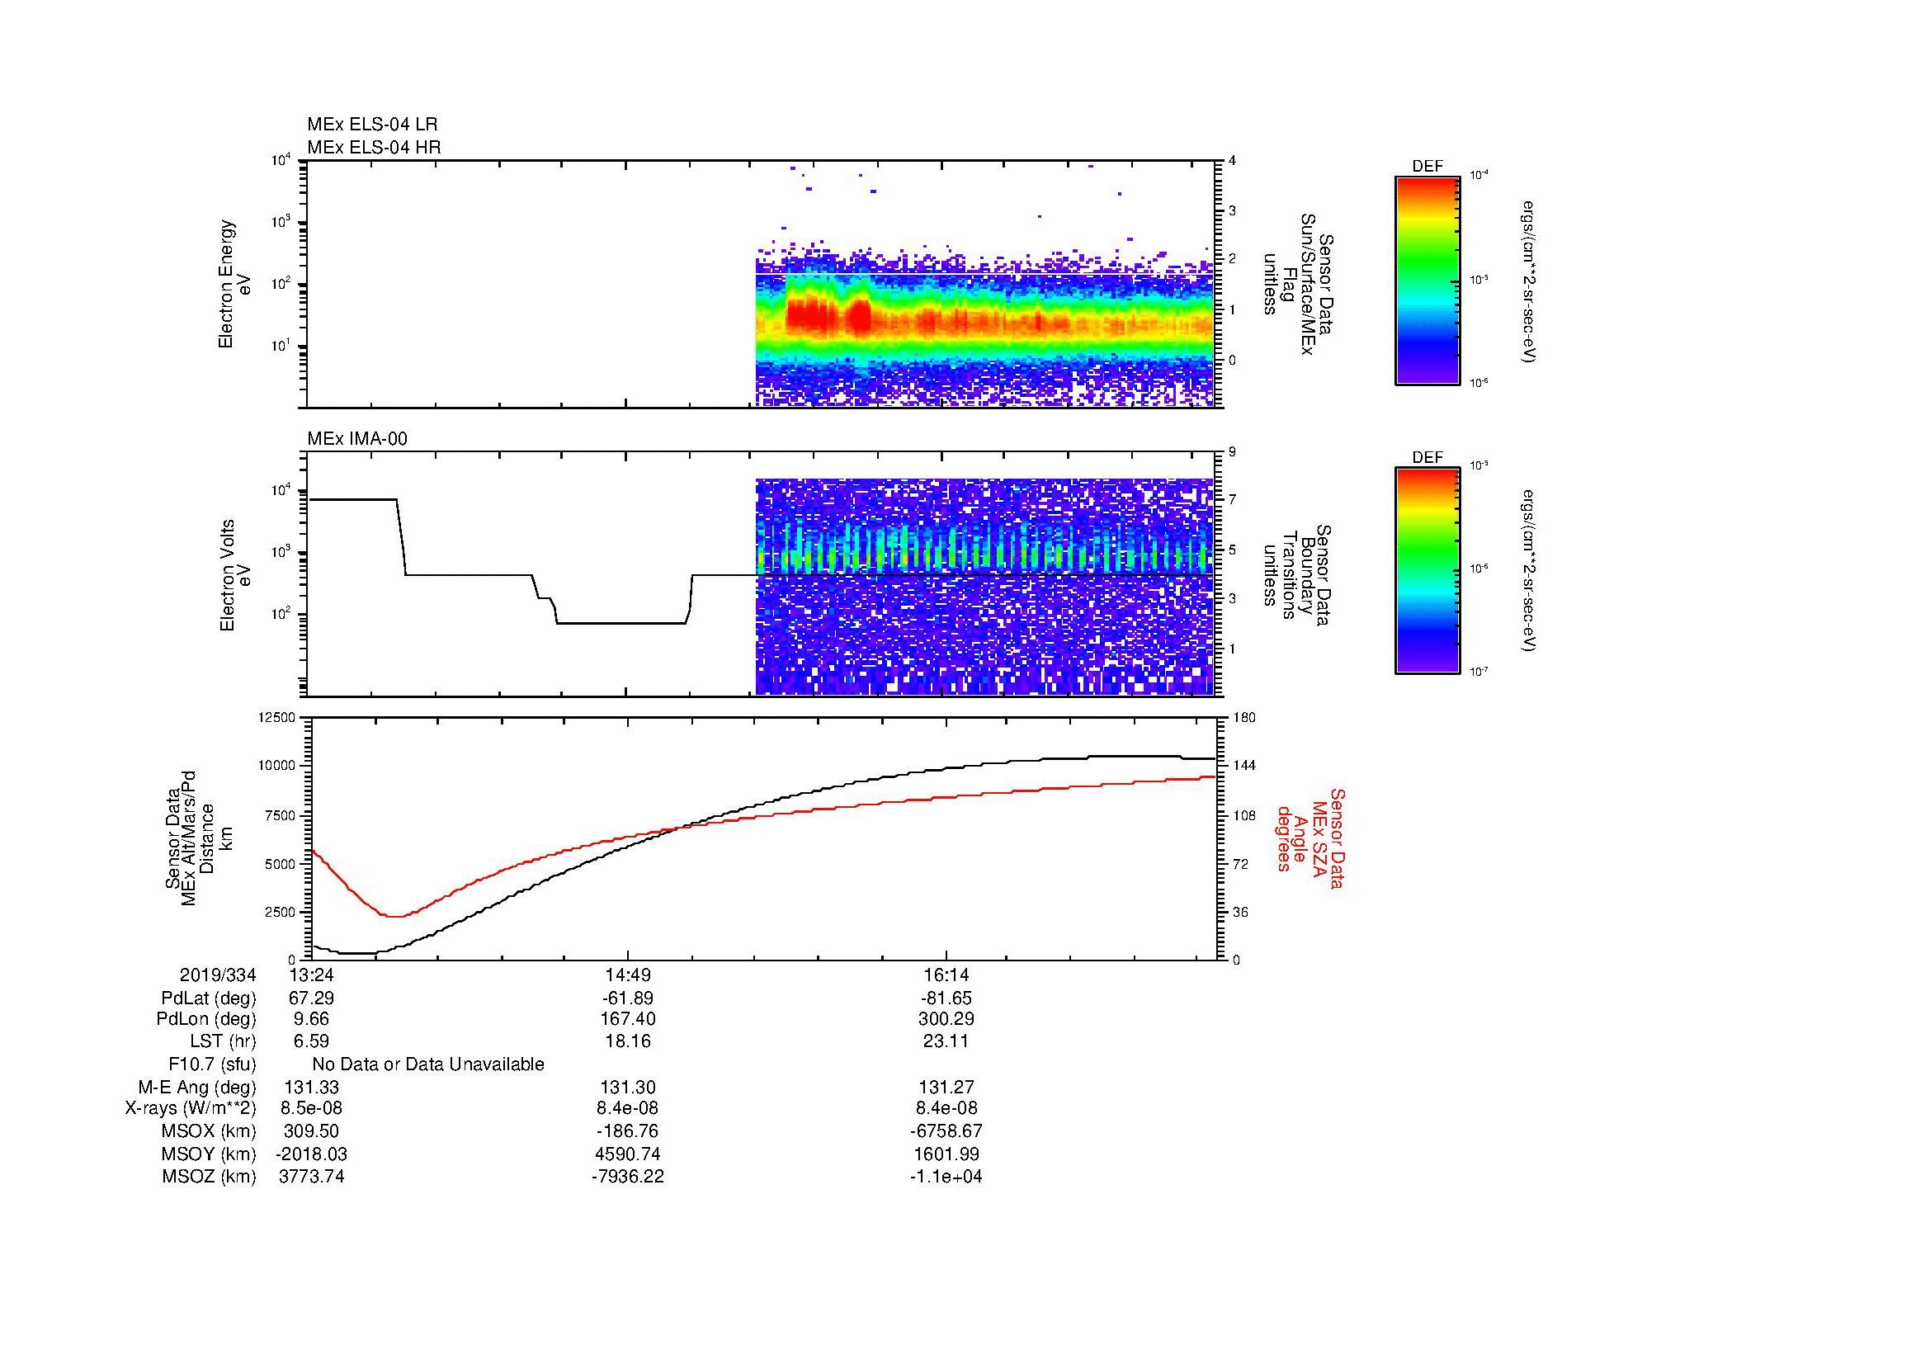
Task: Click the 'MEx IMA-00' panel title
Action: 357,439
